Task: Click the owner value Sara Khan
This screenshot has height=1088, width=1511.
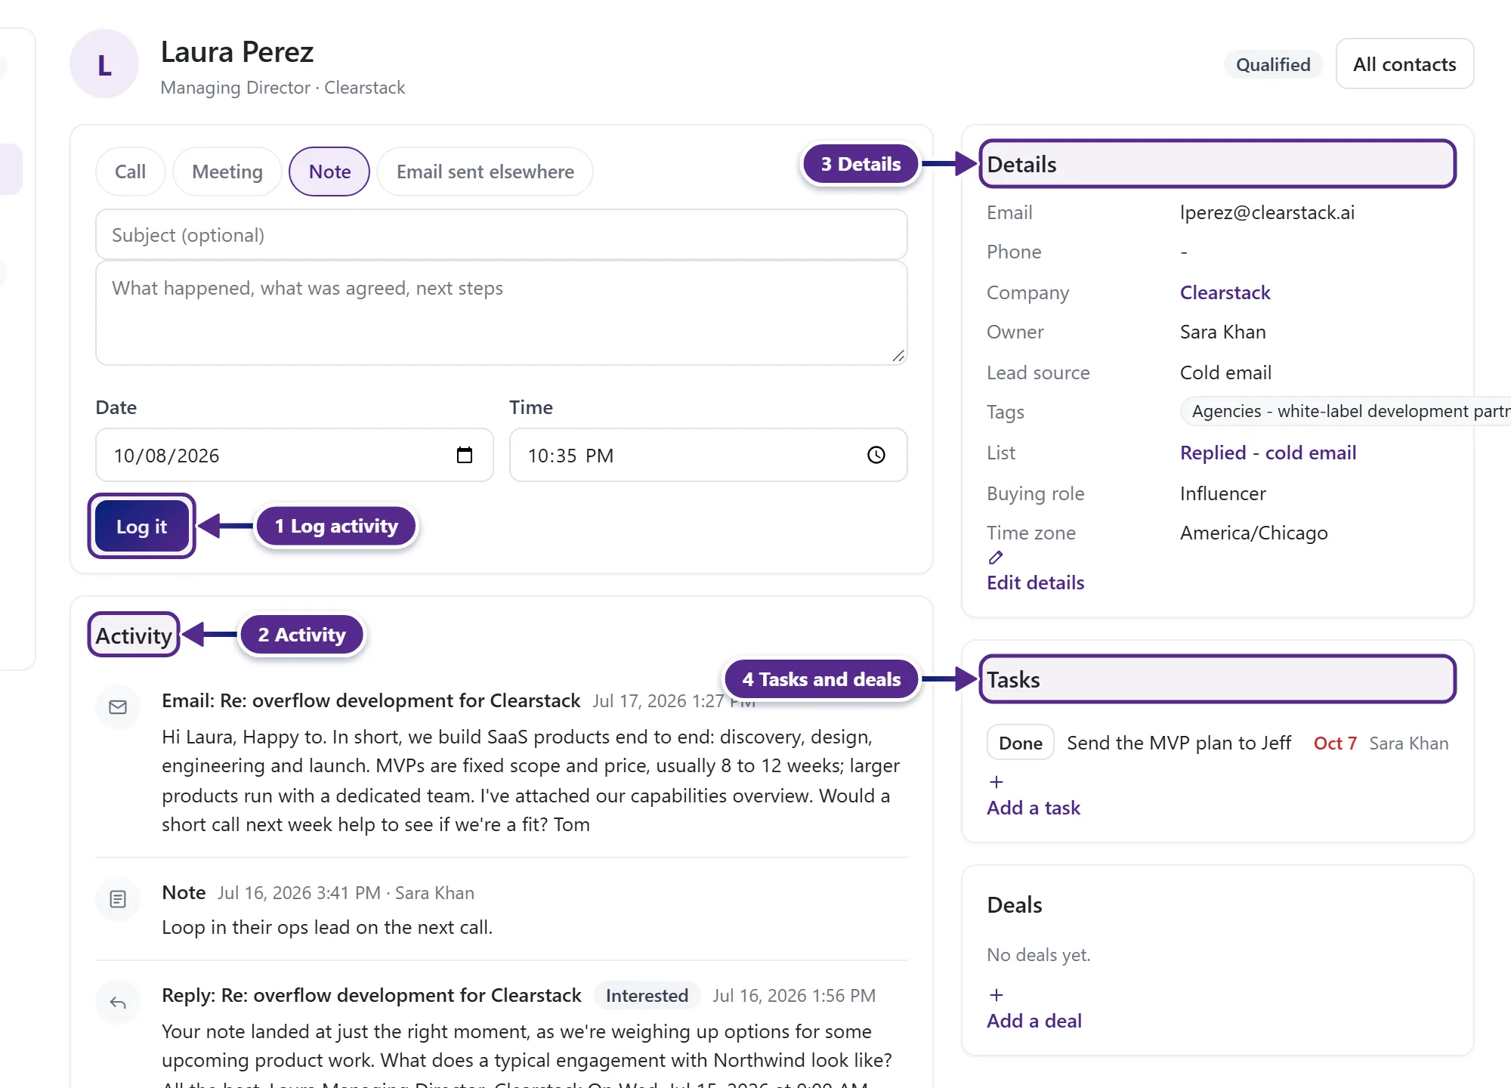Action: 1222,332
